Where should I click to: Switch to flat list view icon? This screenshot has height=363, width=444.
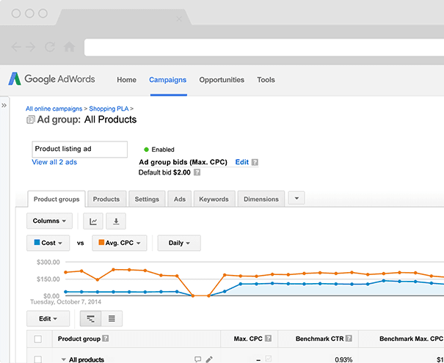[112, 318]
